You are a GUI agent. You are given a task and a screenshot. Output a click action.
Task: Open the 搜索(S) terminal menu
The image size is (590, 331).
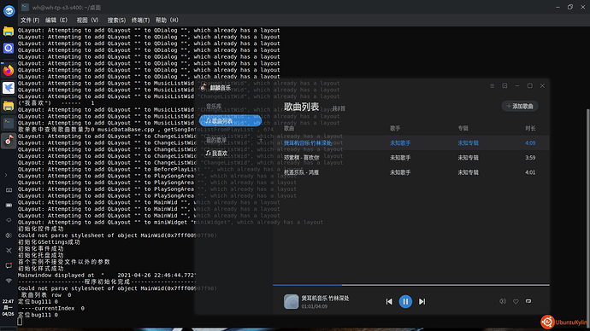(116, 20)
